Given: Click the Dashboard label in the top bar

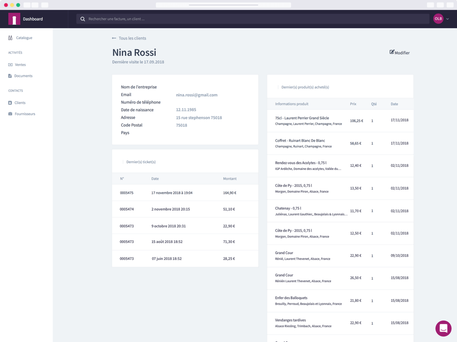Looking at the screenshot, I should point(33,19).
